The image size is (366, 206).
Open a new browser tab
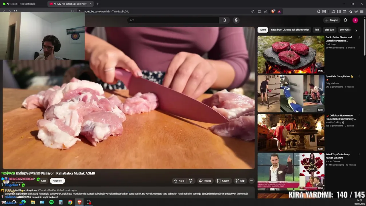click(98, 4)
